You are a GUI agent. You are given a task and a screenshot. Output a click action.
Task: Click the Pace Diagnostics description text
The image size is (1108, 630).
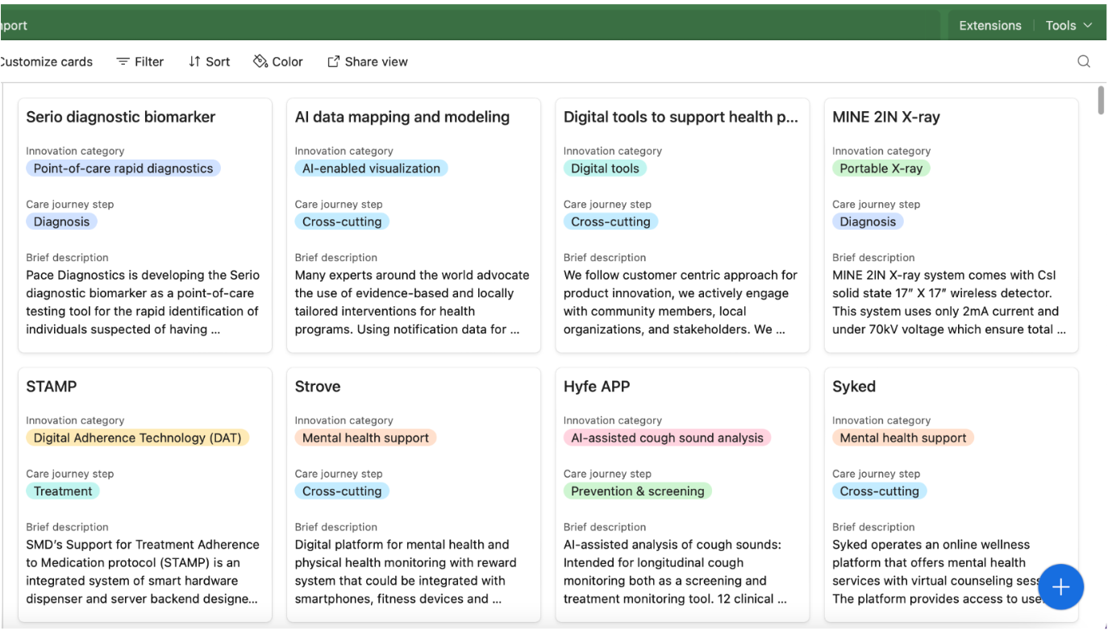click(x=143, y=302)
